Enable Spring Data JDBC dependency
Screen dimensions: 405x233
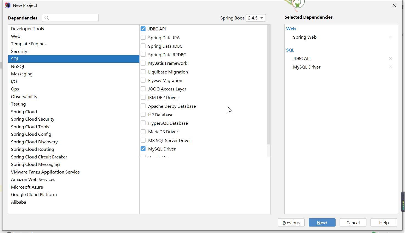tap(143, 46)
